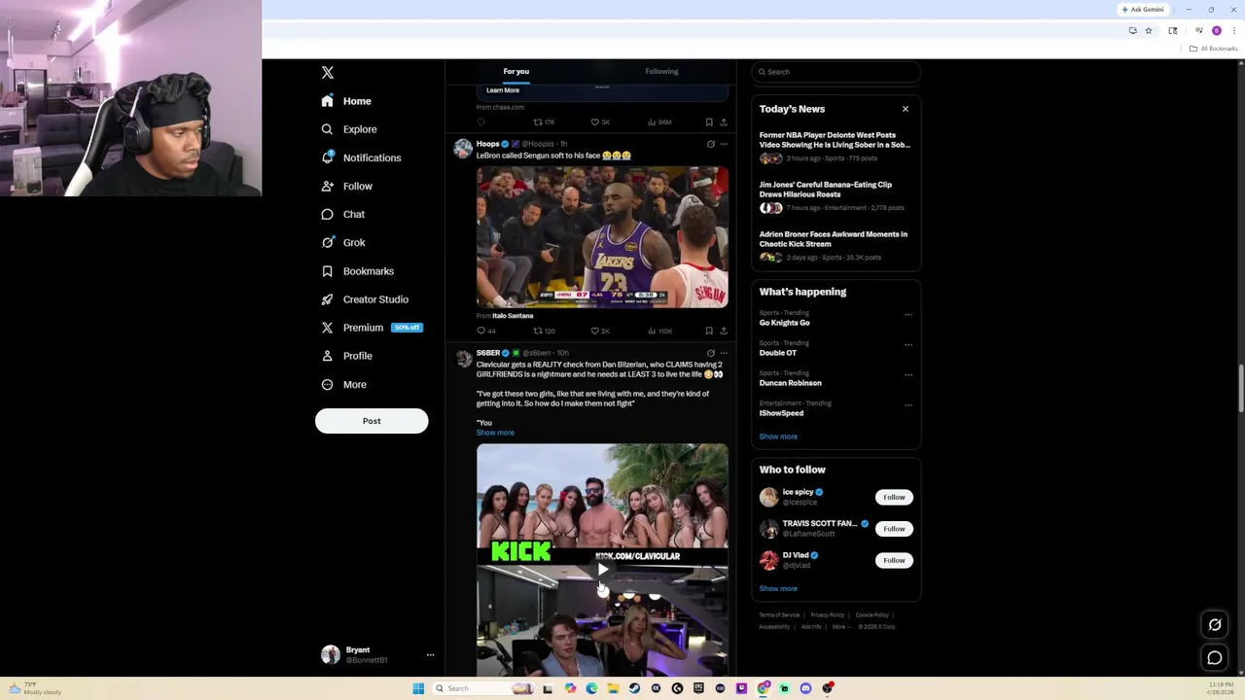Open options for Duncan Robinson trend
The height and width of the screenshot is (700, 1245).
point(908,375)
